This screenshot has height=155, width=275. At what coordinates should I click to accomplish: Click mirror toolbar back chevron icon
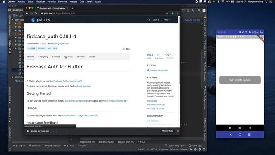coord(231,135)
